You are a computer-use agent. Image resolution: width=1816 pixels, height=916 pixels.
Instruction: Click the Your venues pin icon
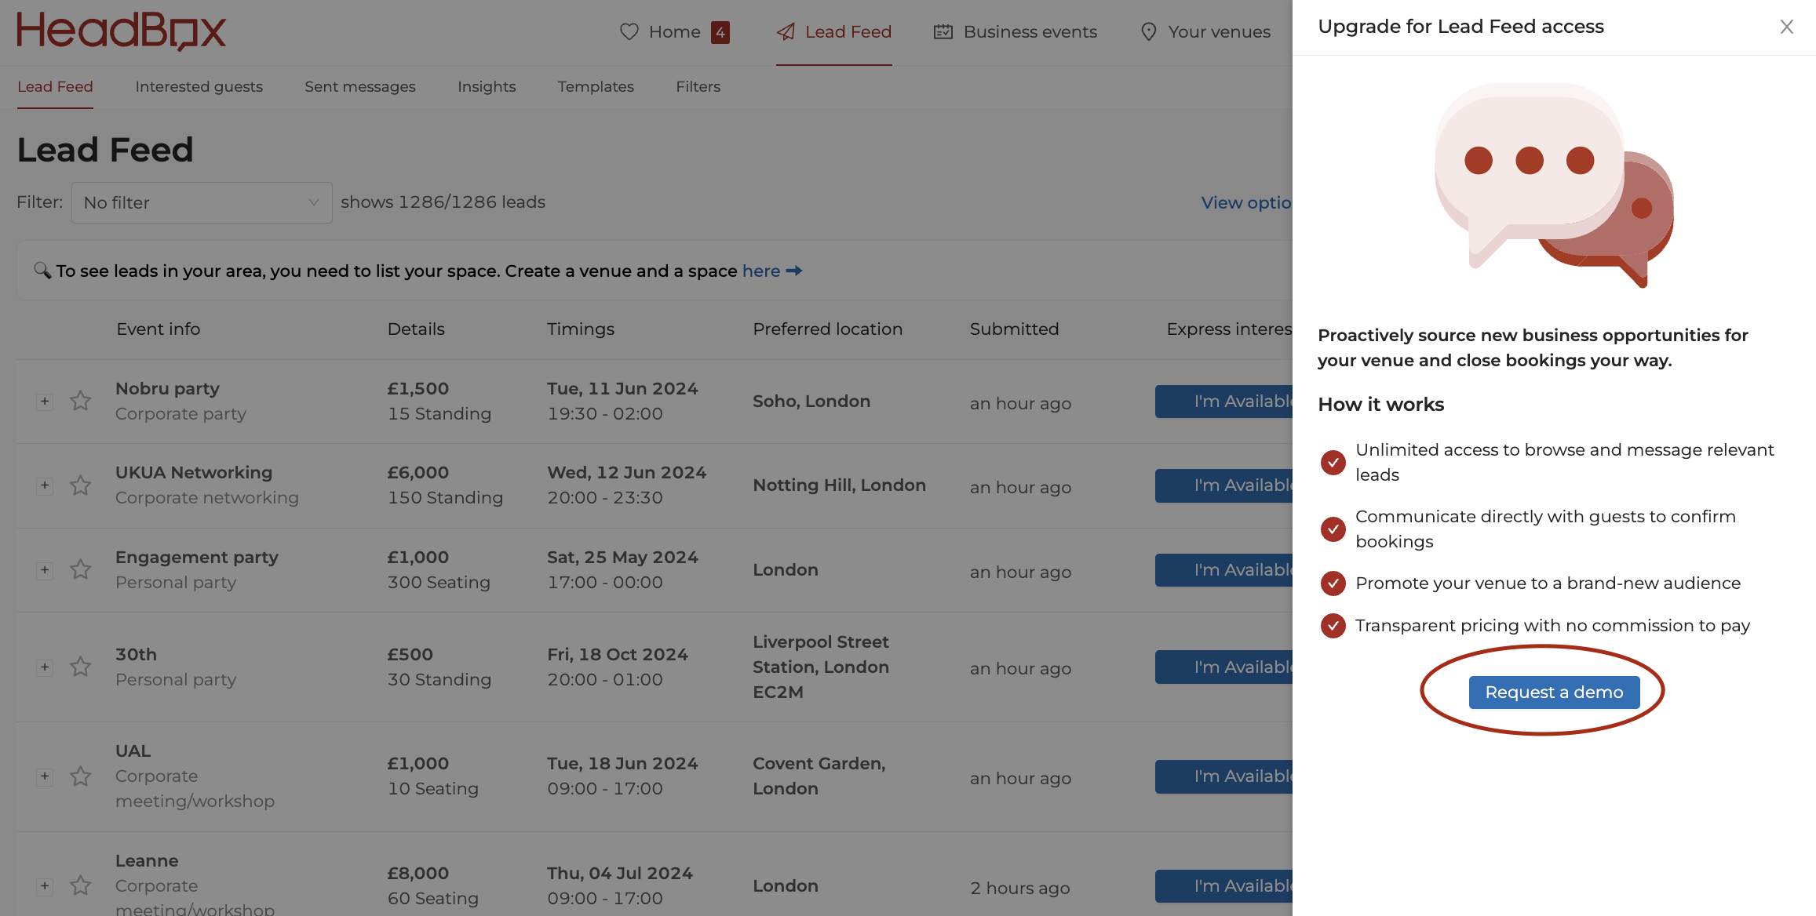coord(1148,32)
